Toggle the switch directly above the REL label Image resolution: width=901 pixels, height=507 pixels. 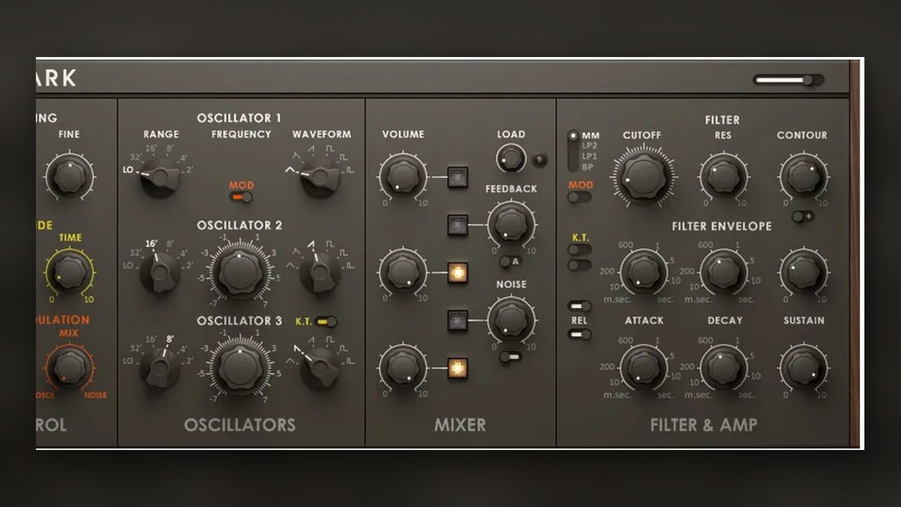click(580, 306)
